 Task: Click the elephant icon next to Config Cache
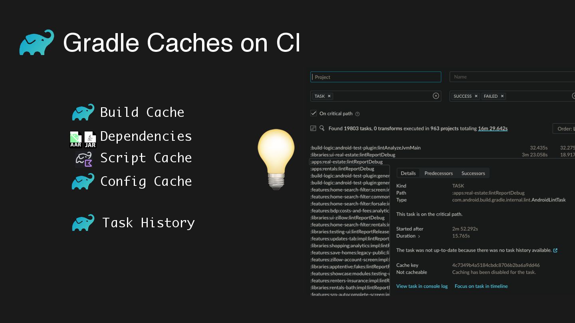click(83, 181)
